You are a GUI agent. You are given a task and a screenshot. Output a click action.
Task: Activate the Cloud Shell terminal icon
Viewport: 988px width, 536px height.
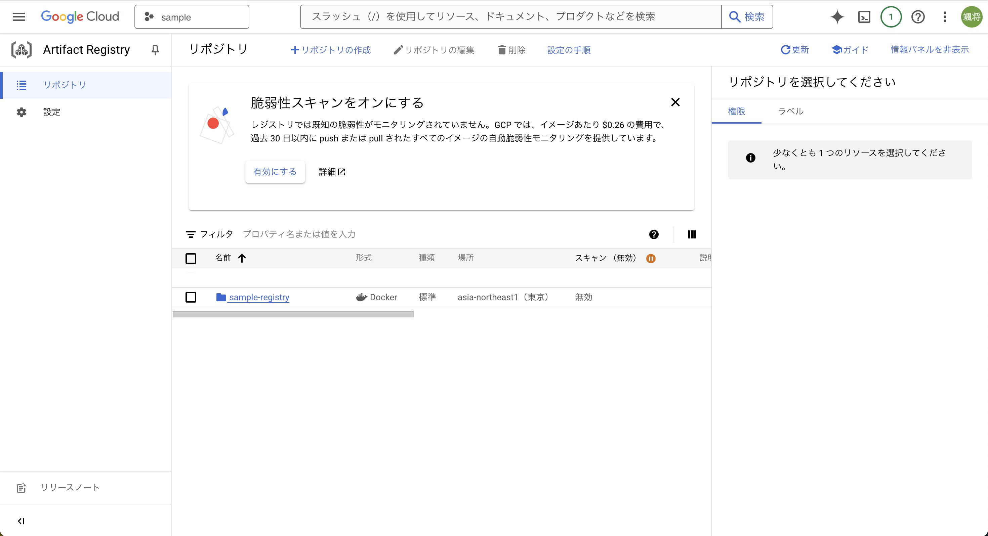click(864, 17)
